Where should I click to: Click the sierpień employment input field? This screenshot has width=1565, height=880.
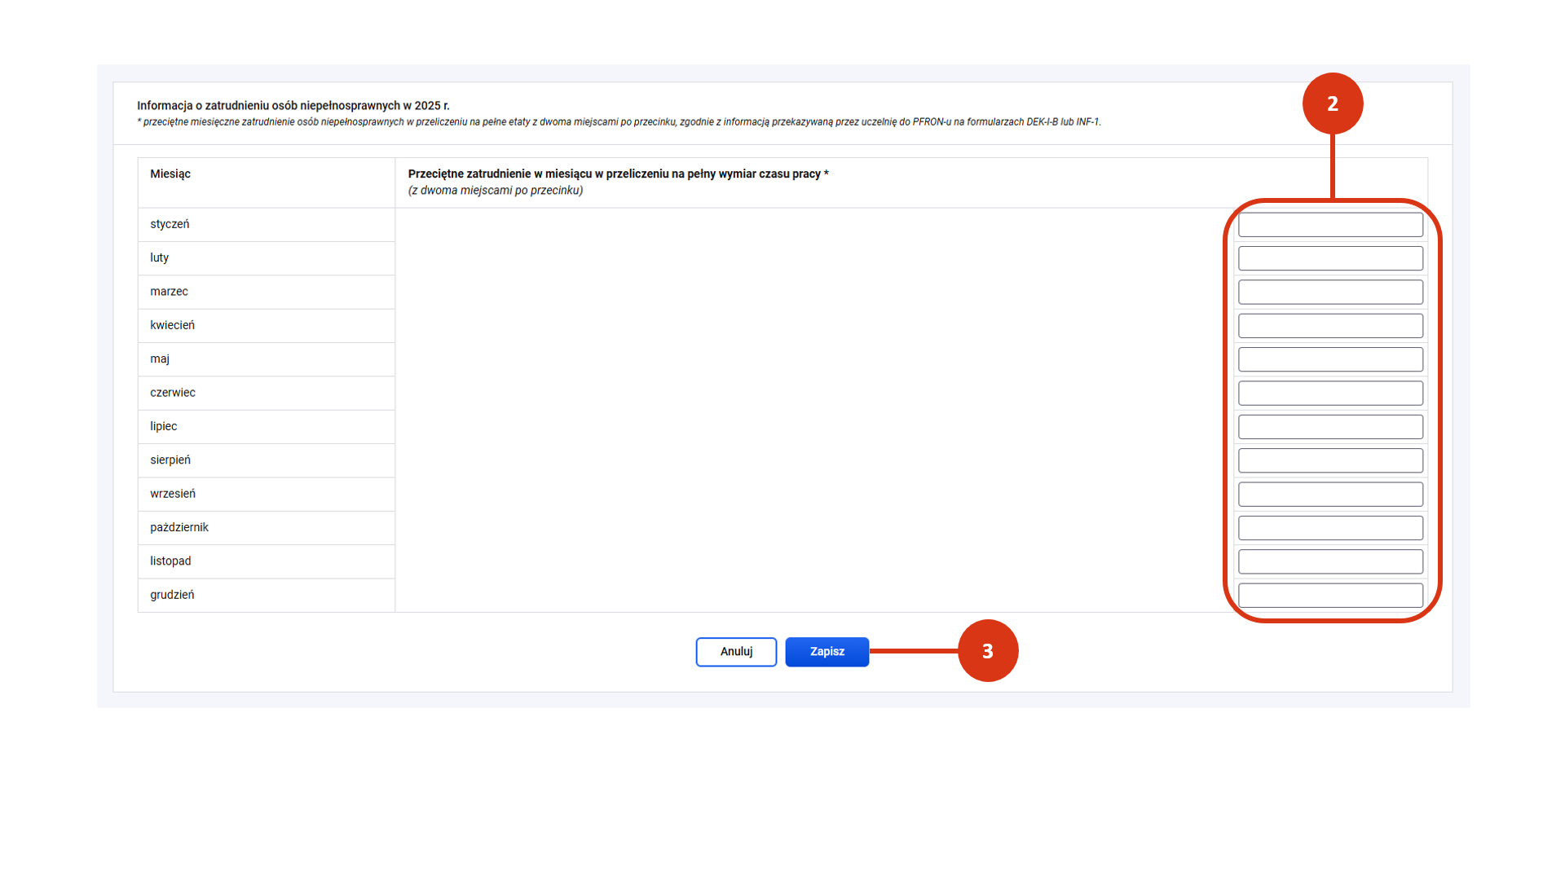coord(1330,460)
